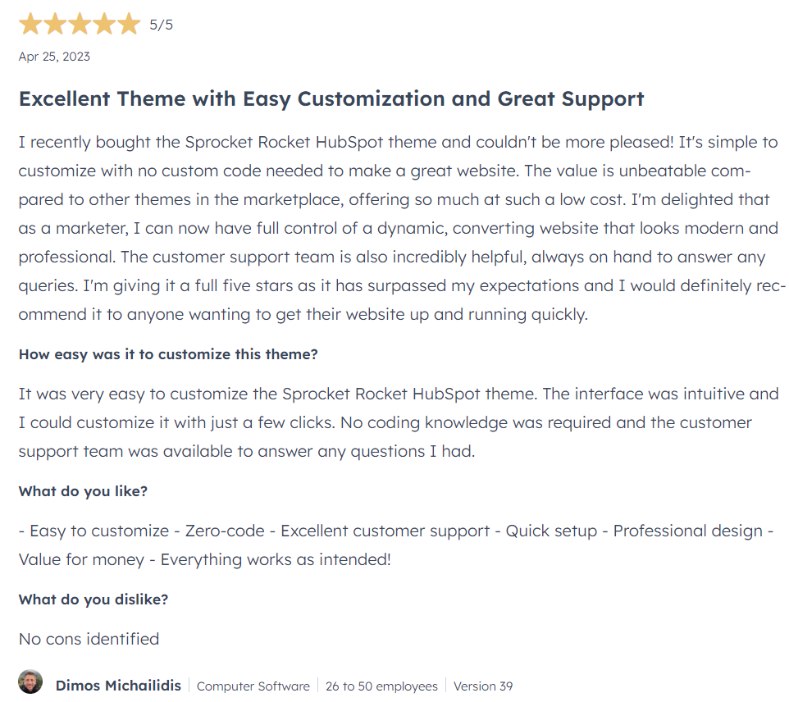This screenshot has width=789, height=702.
Task: Select the third star in the rating
Action: pyautogui.click(x=80, y=24)
